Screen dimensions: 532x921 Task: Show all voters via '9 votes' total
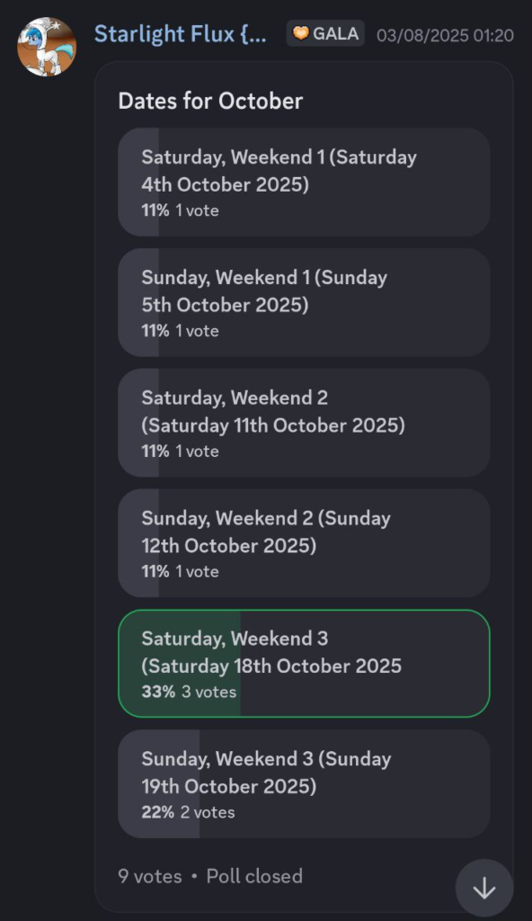click(x=150, y=876)
